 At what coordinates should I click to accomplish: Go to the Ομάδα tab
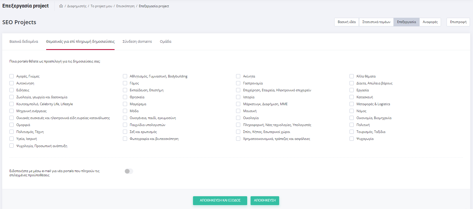coord(165,42)
